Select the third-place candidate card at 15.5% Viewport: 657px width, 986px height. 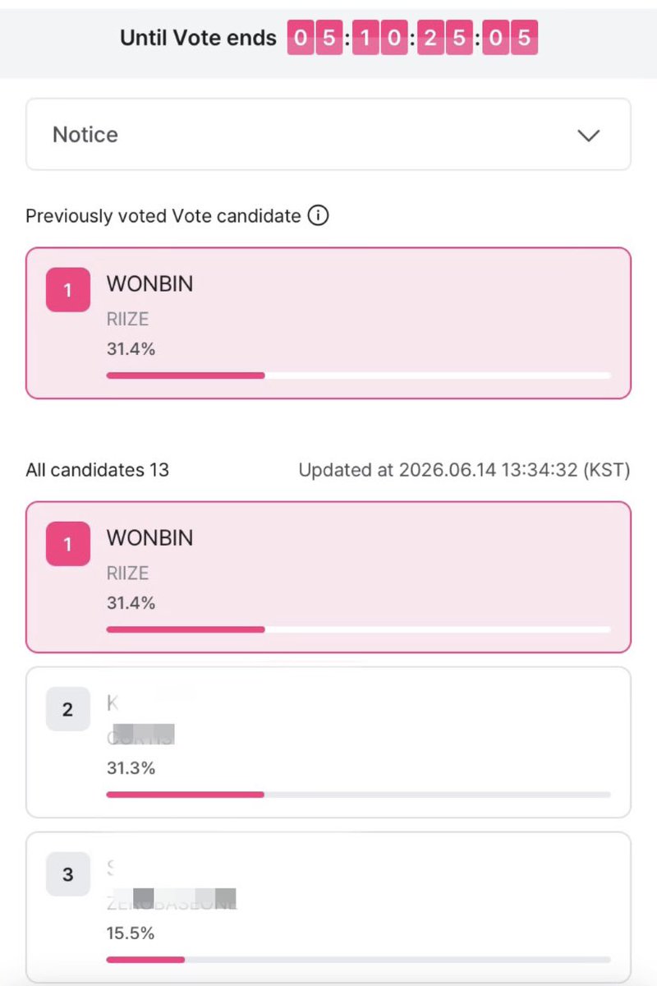click(x=328, y=907)
